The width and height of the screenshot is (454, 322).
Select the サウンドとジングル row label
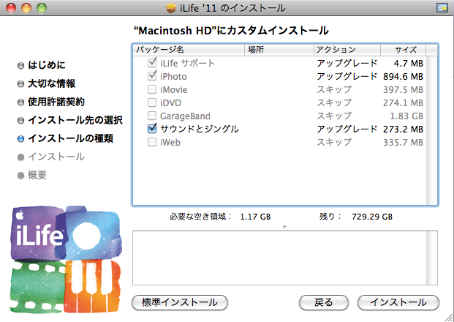pyautogui.click(x=200, y=129)
